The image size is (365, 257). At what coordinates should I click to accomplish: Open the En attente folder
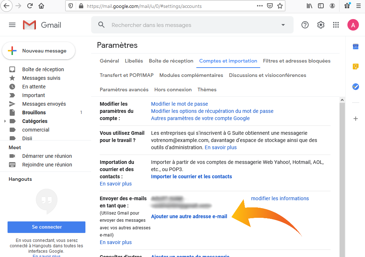[34, 87]
